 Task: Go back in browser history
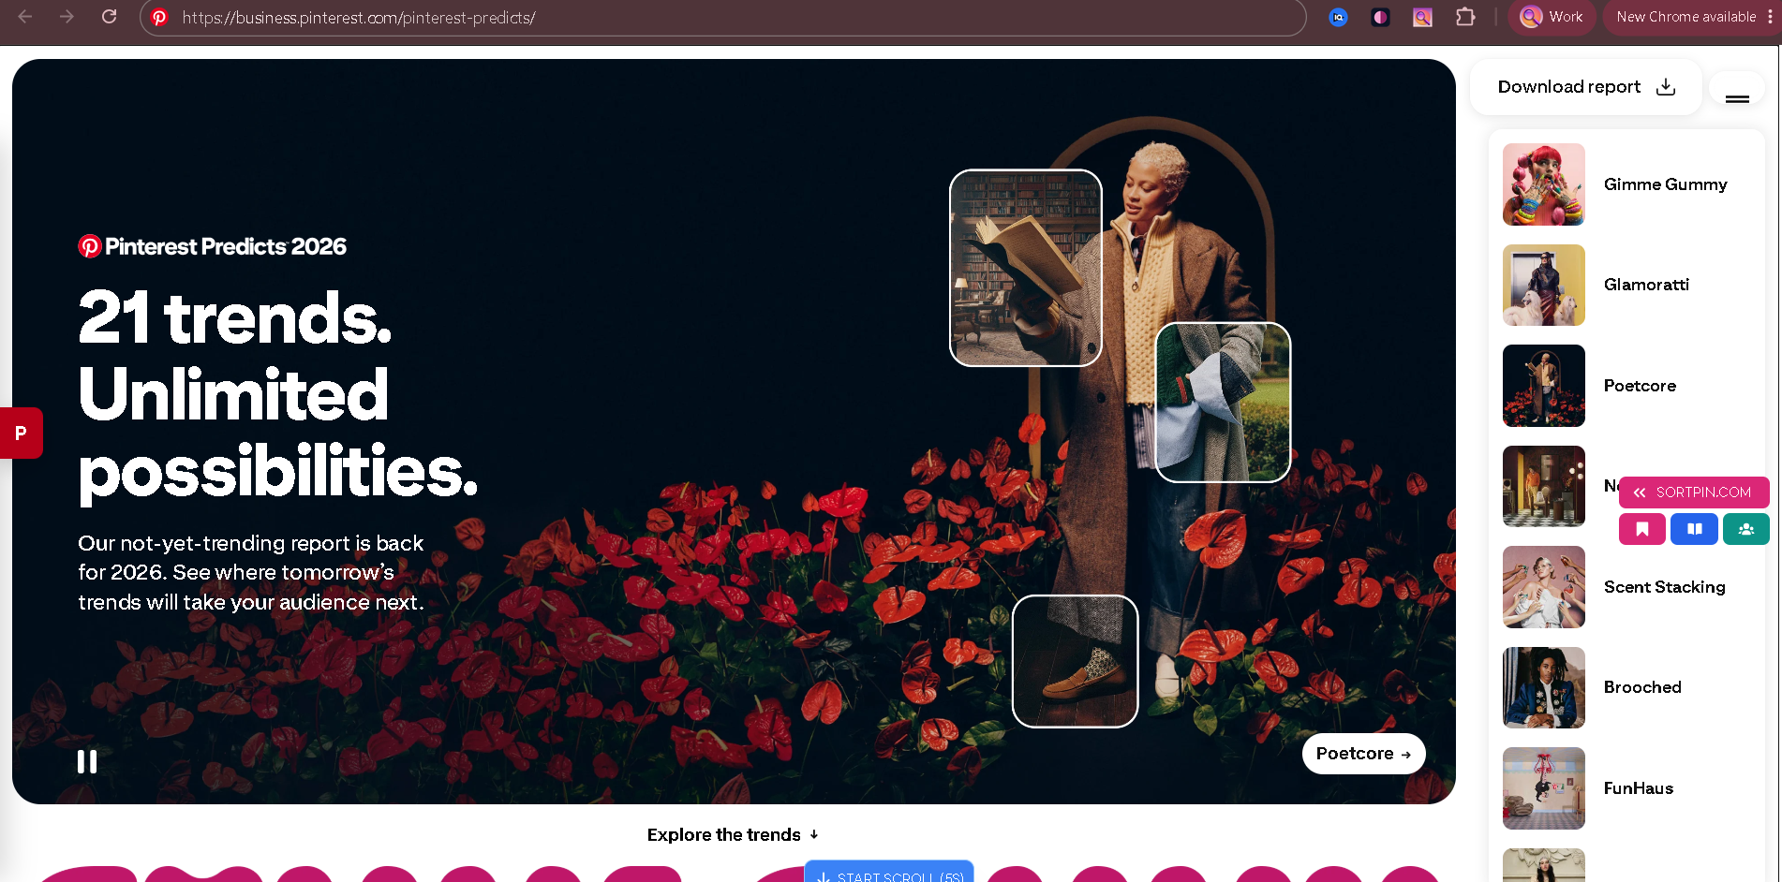click(x=25, y=17)
